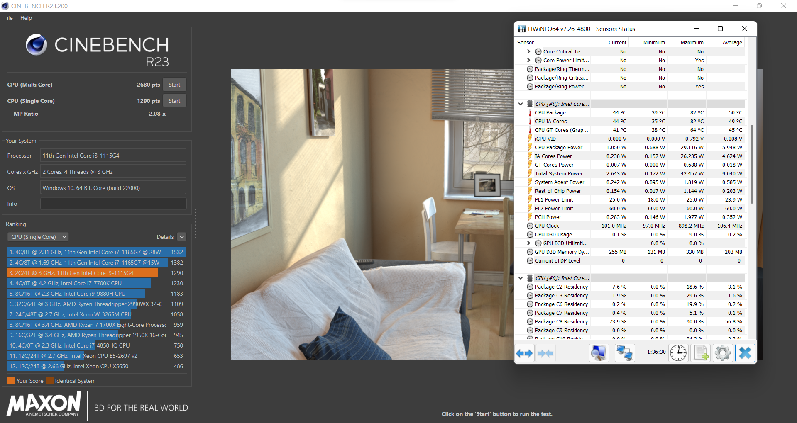This screenshot has width=797, height=423.
Task: Click the circle icon beside Package C8 Residency
Action: (530, 322)
